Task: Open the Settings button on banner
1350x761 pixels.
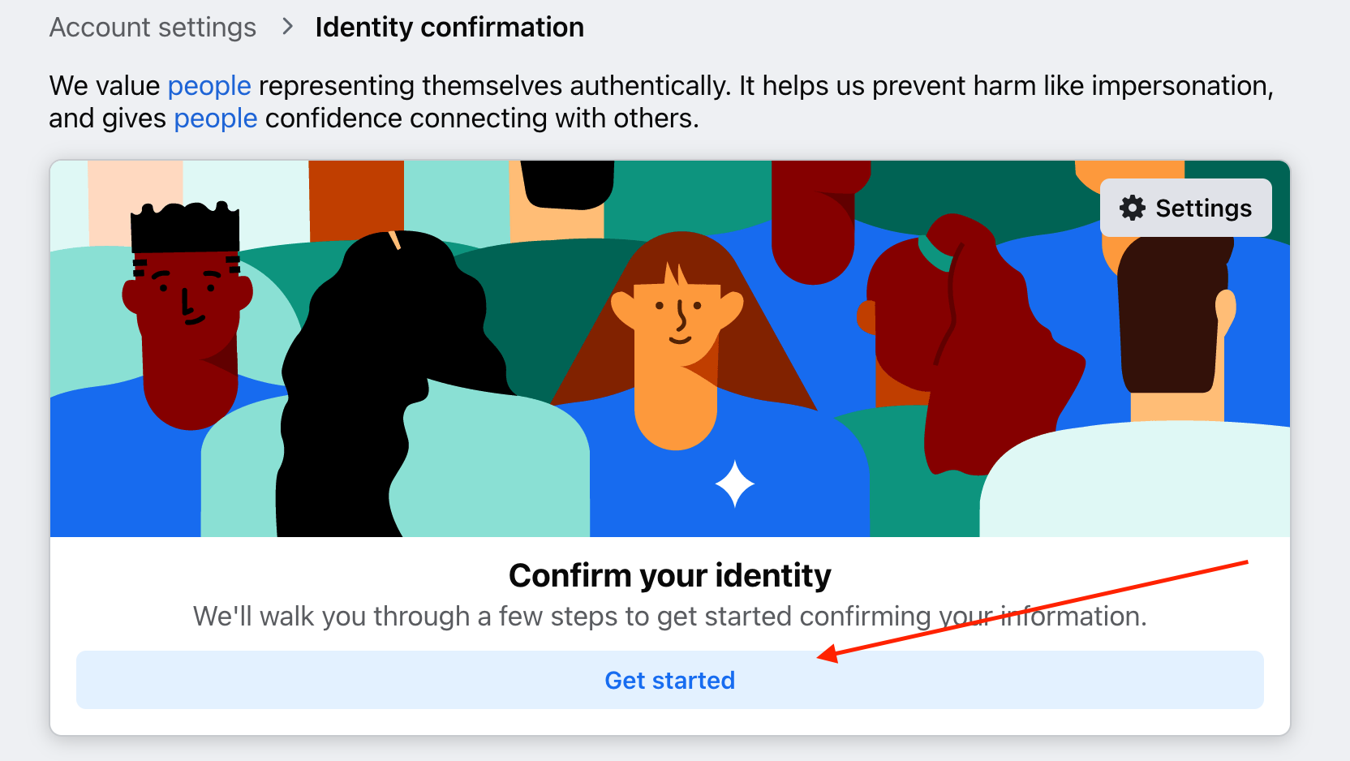Action: 1186,208
